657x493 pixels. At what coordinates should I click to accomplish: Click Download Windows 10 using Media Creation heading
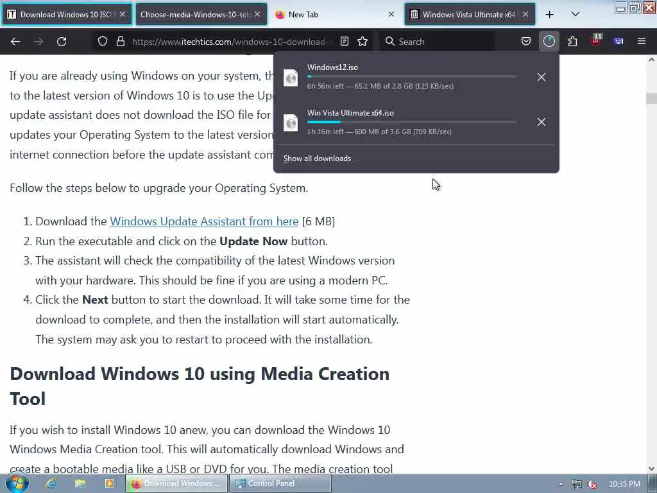[x=200, y=386]
